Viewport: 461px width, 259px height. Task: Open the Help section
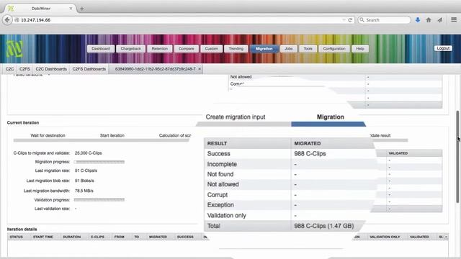coord(360,49)
